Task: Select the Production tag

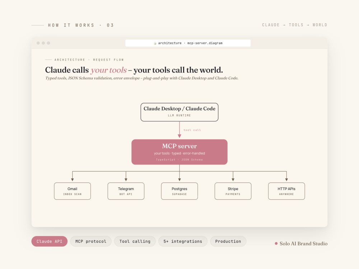Action: (228, 241)
